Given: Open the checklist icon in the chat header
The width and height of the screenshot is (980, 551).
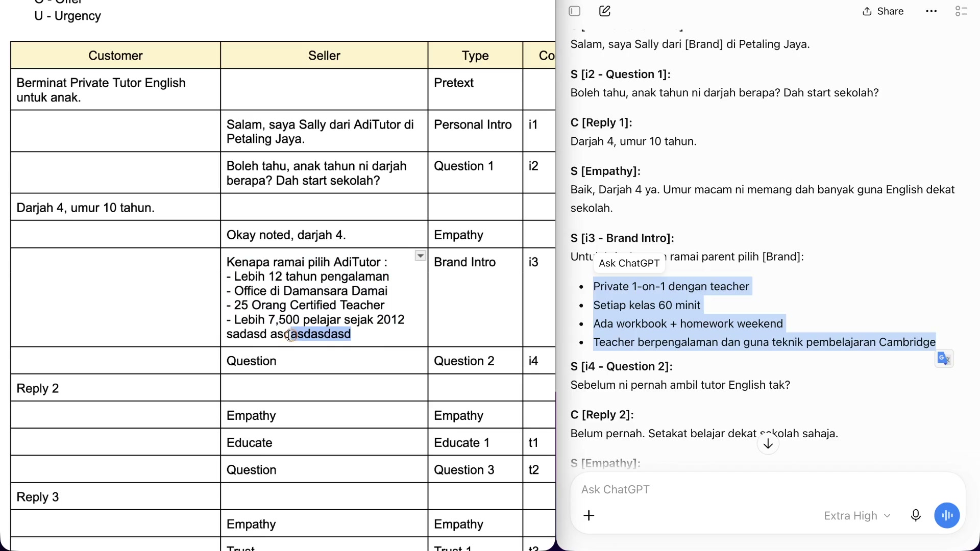Looking at the screenshot, I should (962, 11).
